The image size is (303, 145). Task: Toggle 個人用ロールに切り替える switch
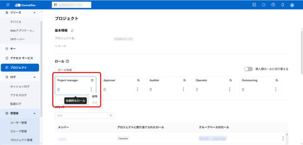coord(248,69)
